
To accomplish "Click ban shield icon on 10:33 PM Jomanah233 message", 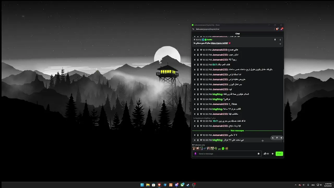I will [201, 79].
